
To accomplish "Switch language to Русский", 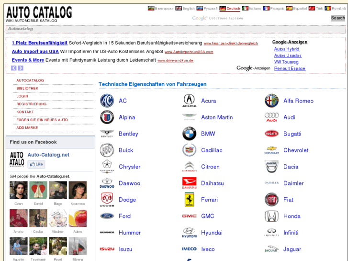I will point(207,9).
